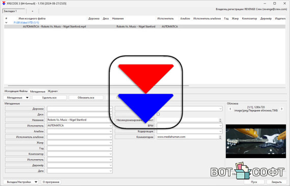
Task: Open the О программе dialog
Action: (x=51, y=182)
